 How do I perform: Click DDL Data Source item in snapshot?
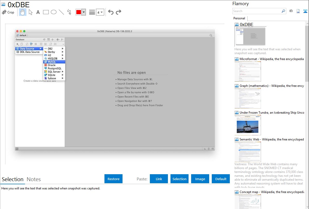tap(29, 52)
